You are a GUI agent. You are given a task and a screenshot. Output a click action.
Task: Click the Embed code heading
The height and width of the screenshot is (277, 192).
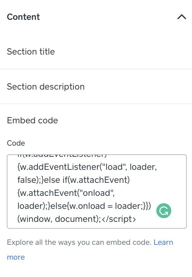point(32,120)
